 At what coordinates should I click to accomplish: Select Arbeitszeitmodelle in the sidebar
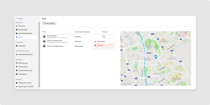(x=26, y=33)
